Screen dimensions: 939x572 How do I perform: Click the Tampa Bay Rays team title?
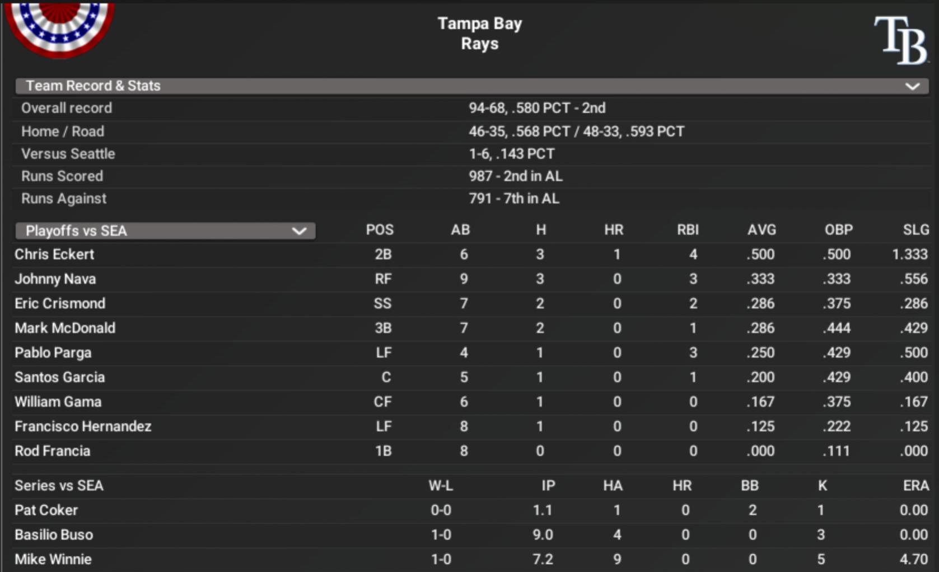click(480, 34)
